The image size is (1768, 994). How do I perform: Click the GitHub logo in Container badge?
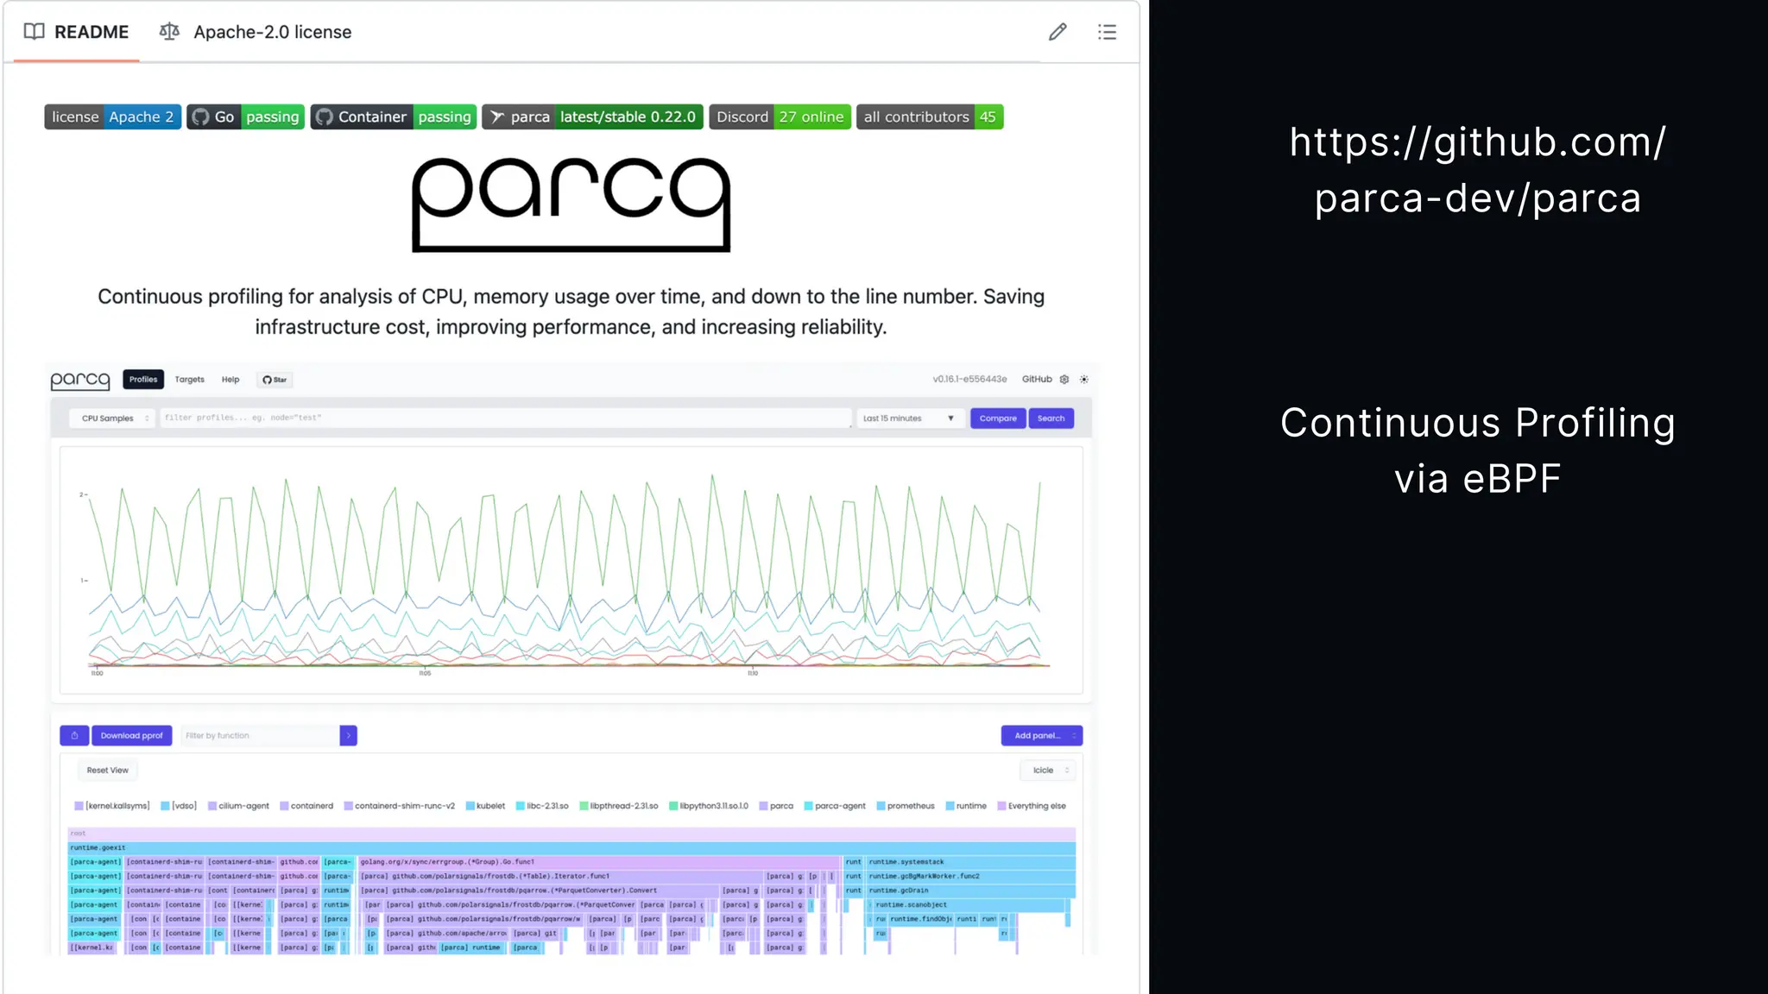325,116
